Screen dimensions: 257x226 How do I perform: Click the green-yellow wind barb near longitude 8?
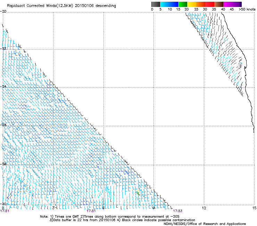point(139,193)
